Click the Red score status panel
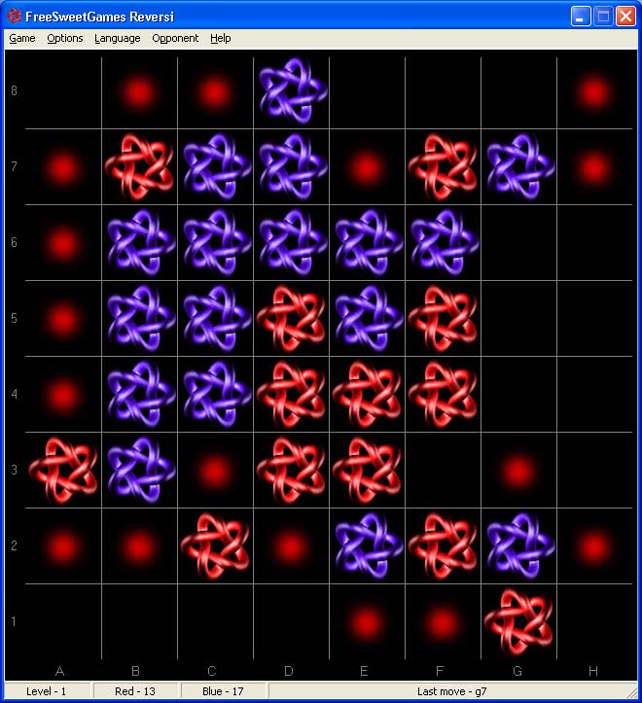This screenshot has height=703, width=642. [135, 691]
